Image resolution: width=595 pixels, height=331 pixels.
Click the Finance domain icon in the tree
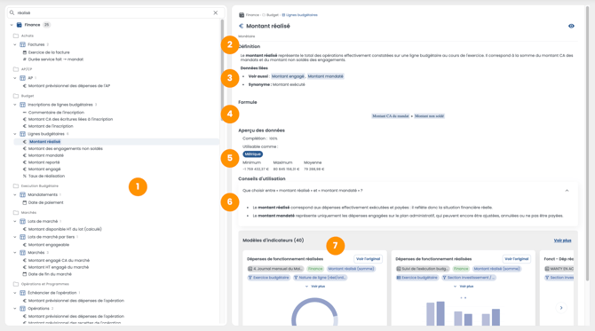19,25
